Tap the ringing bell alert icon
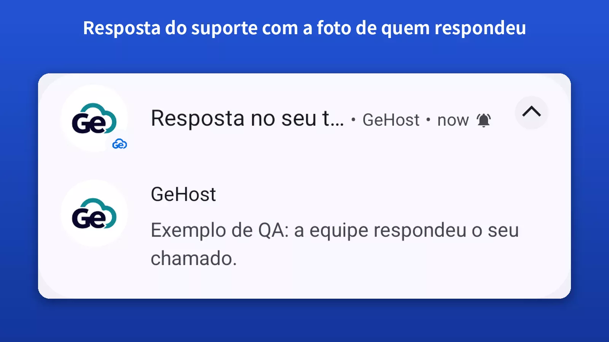The image size is (609, 342). (484, 120)
